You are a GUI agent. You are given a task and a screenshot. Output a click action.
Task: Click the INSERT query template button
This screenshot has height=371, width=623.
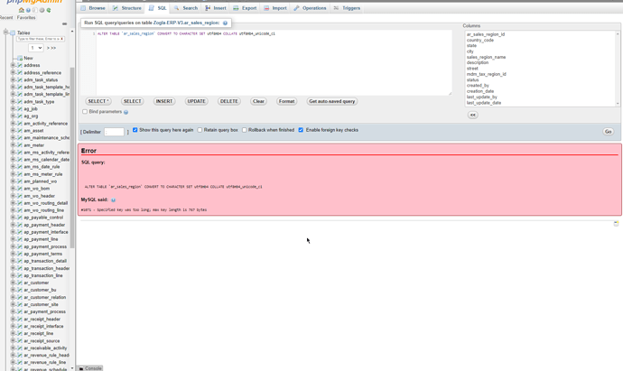tap(164, 101)
